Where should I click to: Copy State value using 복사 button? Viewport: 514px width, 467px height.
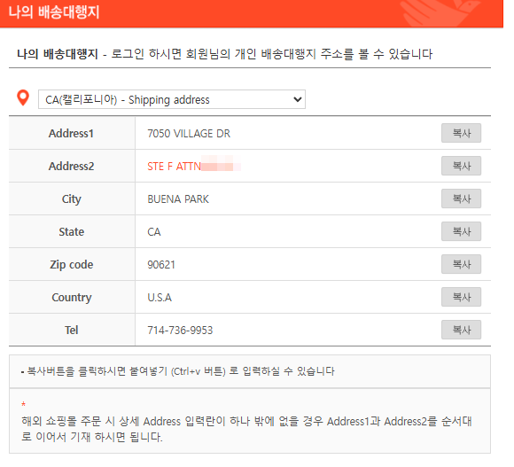461,231
